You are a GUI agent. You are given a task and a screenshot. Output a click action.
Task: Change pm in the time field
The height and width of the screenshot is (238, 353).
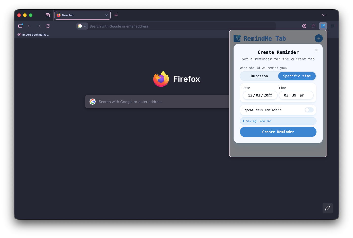[x=302, y=95]
